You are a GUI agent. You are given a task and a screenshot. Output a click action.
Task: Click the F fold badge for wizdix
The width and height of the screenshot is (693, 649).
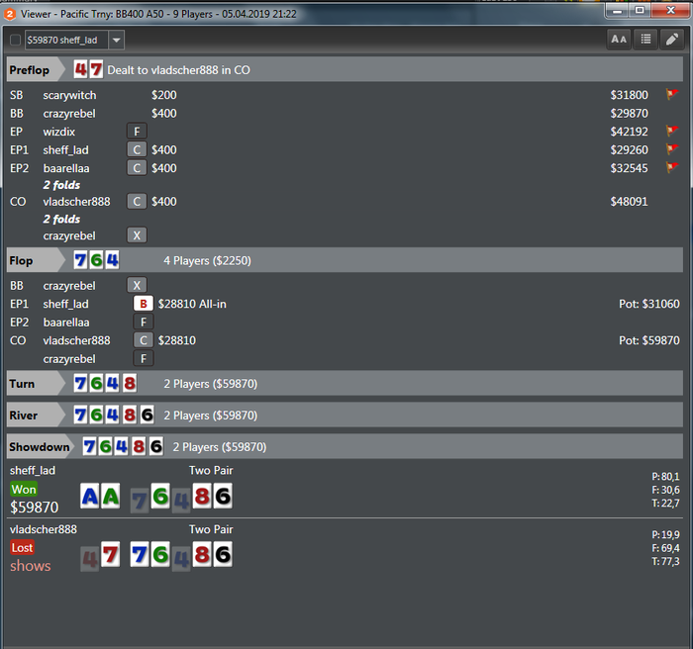pyautogui.click(x=137, y=132)
